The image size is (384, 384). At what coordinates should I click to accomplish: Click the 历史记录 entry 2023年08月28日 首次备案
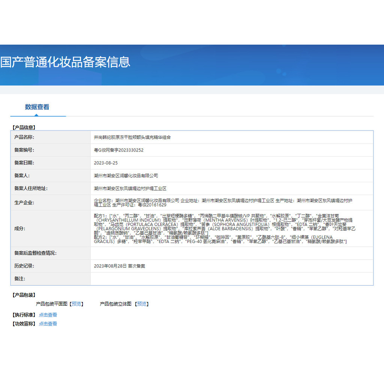[x=119, y=266]
